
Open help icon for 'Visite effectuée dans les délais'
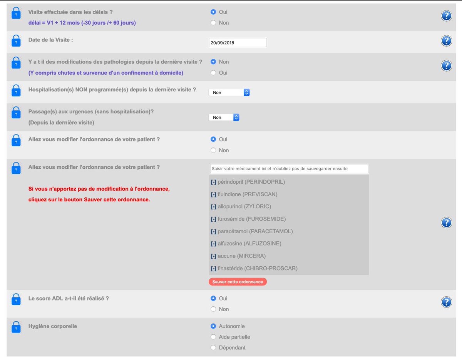(446, 16)
